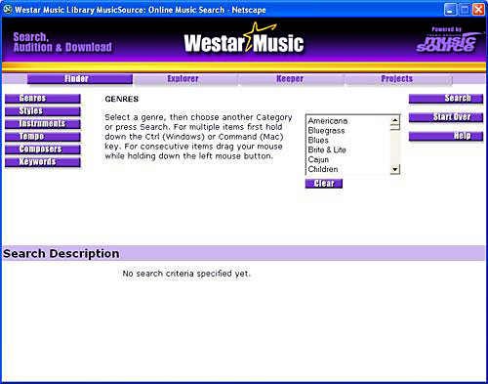Choose Cajun in the genre list
The height and width of the screenshot is (384, 488).
pos(318,159)
